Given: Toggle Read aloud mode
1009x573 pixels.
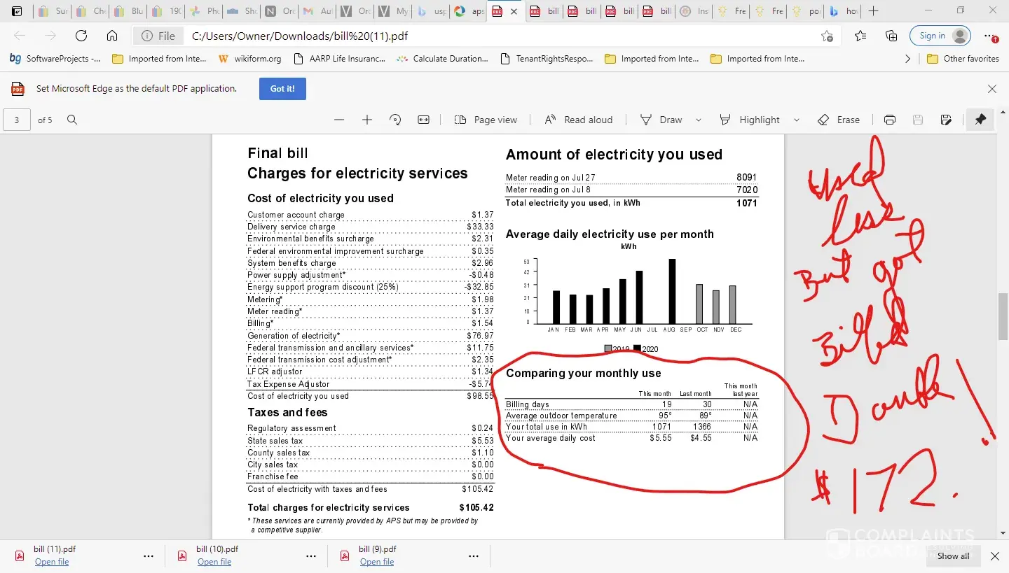Looking at the screenshot, I should pyautogui.click(x=578, y=120).
